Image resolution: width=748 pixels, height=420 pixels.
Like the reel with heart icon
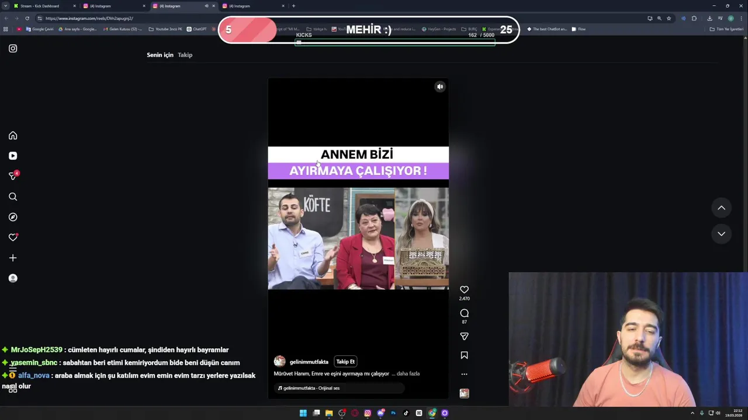click(464, 290)
